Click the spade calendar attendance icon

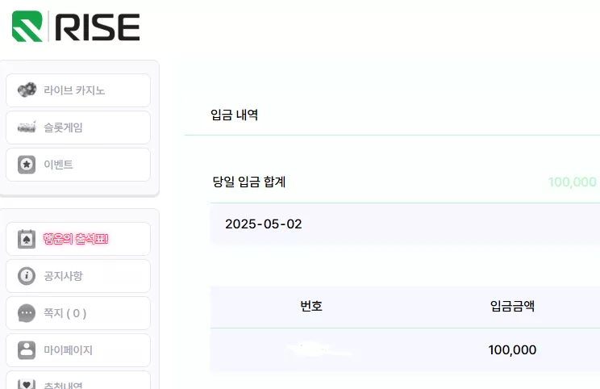(27, 239)
